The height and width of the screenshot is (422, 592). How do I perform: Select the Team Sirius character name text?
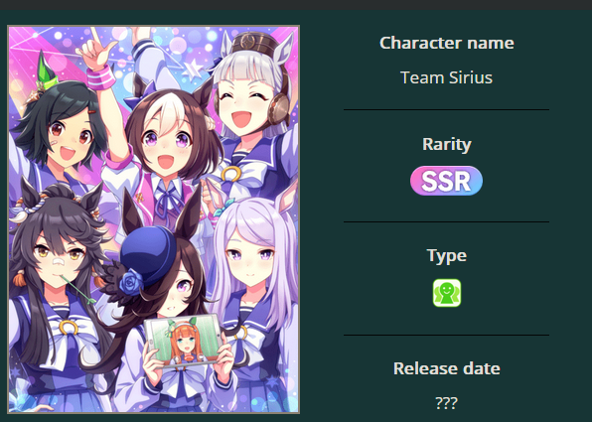(x=446, y=77)
